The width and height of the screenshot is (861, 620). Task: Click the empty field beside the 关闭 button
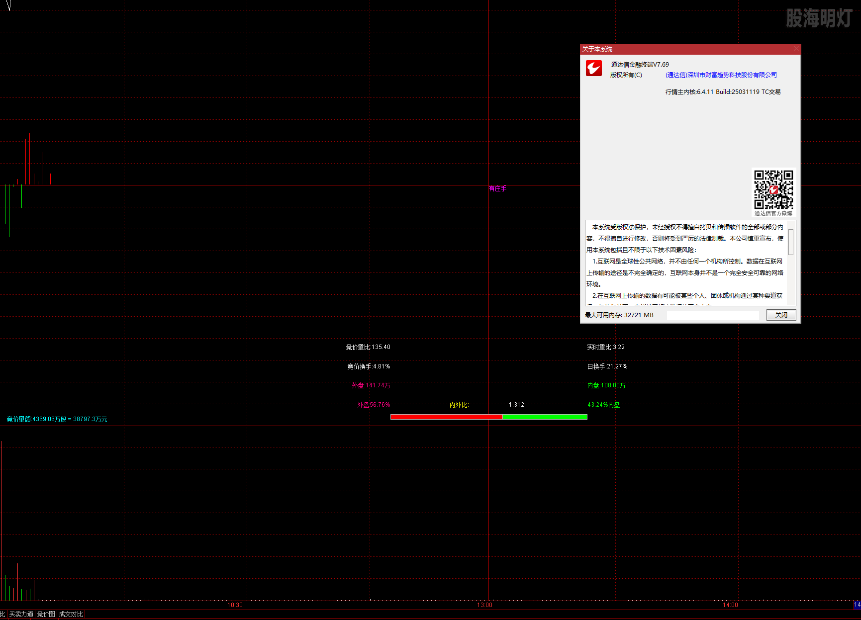(713, 315)
